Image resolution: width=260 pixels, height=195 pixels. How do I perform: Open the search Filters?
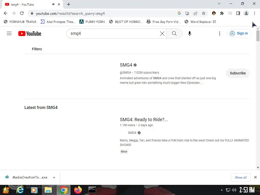click(x=37, y=49)
